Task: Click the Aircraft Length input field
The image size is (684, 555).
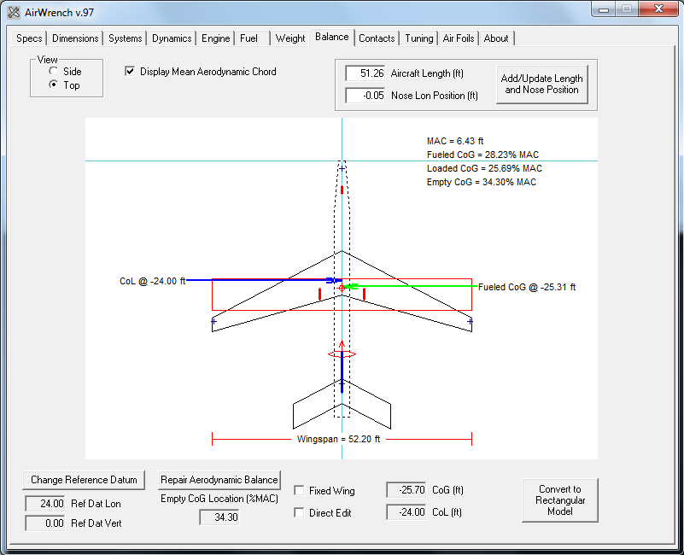Action: tap(365, 73)
